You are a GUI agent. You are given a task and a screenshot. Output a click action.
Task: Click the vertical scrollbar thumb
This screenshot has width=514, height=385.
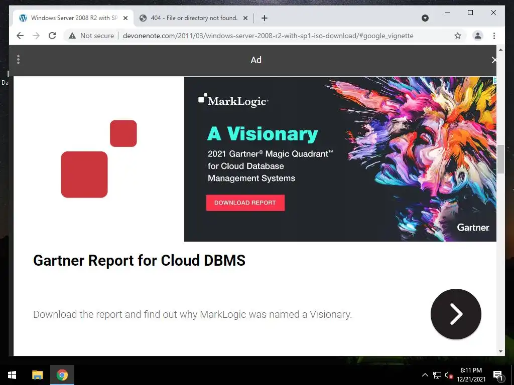500,159
